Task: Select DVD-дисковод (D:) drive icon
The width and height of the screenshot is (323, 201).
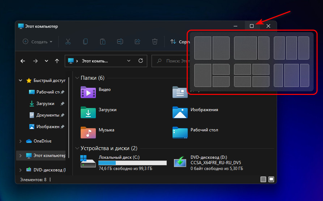Action: click(x=180, y=162)
